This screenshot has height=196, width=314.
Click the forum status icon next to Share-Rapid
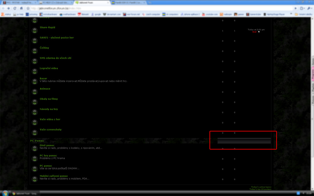(35, 30)
